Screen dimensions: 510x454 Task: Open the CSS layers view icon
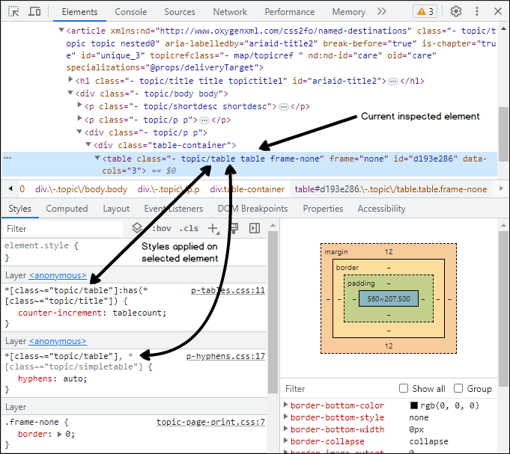[137, 228]
